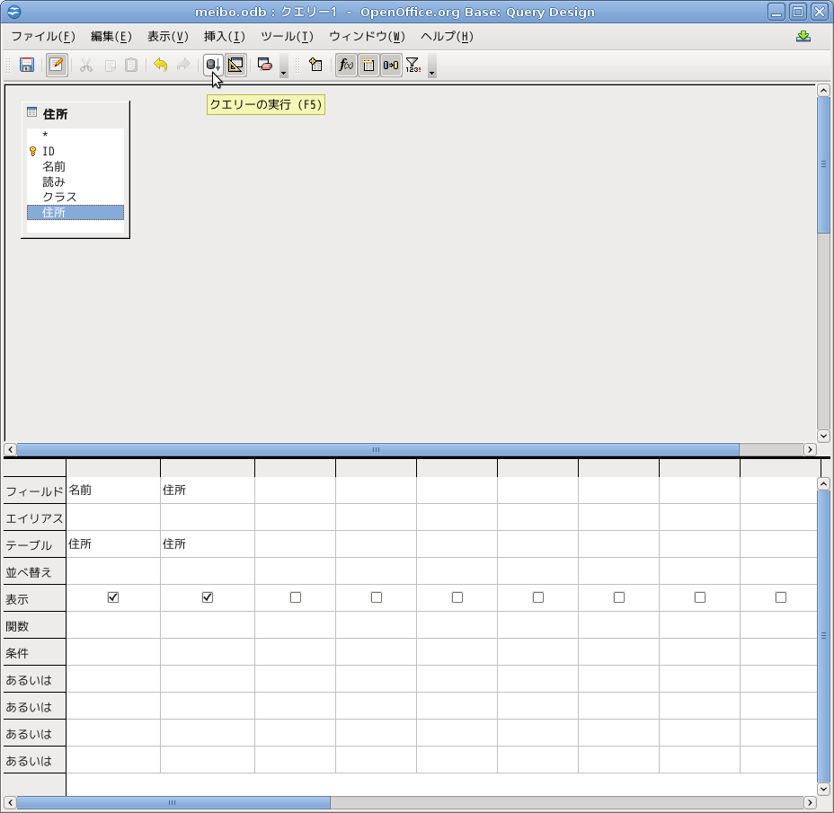Click the horizontal scrollbar of the table pane
This screenshot has width=834, height=813.
[x=377, y=449]
